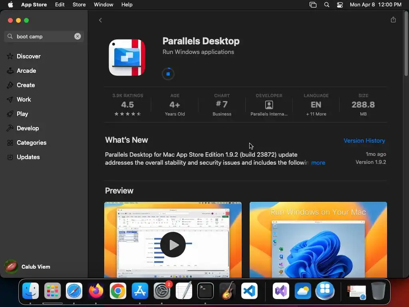Viewport: 409px width, 307px height.
Task: Launch Safari from the Dock
Action: (x=74, y=291)
